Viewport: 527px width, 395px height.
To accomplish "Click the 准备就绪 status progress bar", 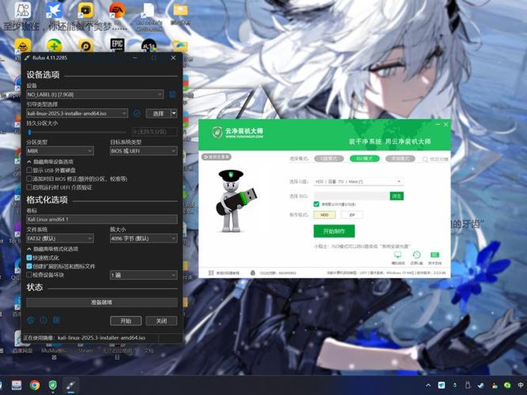I will (102, 302).
